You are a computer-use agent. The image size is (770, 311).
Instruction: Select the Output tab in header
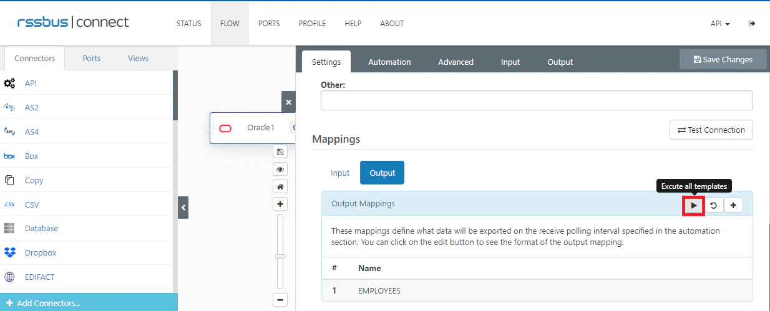tap(560, 62)
